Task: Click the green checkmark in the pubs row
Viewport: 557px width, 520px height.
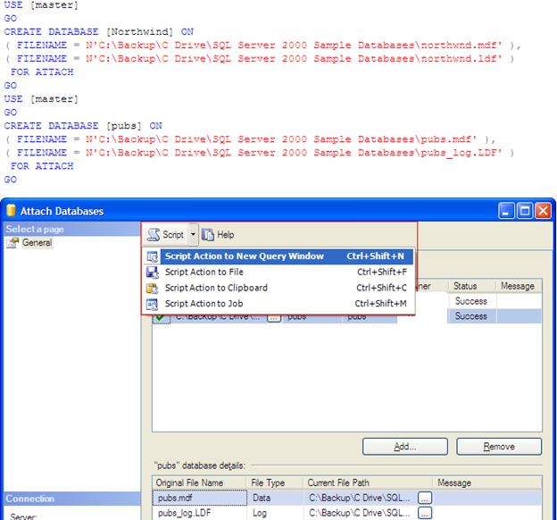Action: point(161,317)
